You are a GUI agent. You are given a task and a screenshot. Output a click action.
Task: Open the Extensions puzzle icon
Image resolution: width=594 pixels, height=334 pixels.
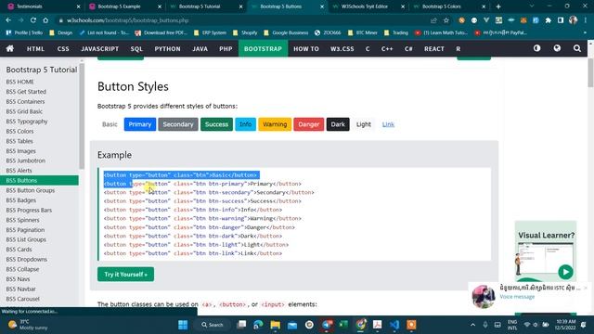pyautogui.click(x=549, y=20)
